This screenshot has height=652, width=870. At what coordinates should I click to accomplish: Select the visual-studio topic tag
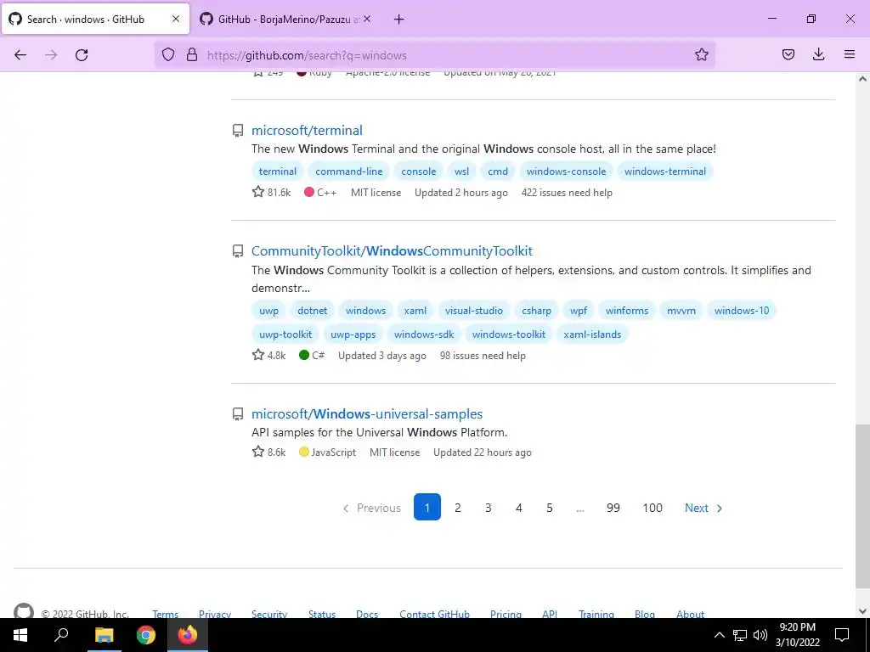pyautogui.click(x=474, y=311)
